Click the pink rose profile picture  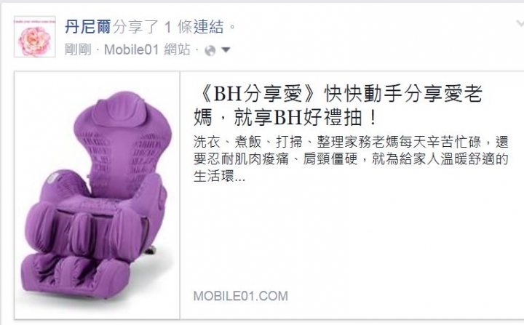coord(35,37)
